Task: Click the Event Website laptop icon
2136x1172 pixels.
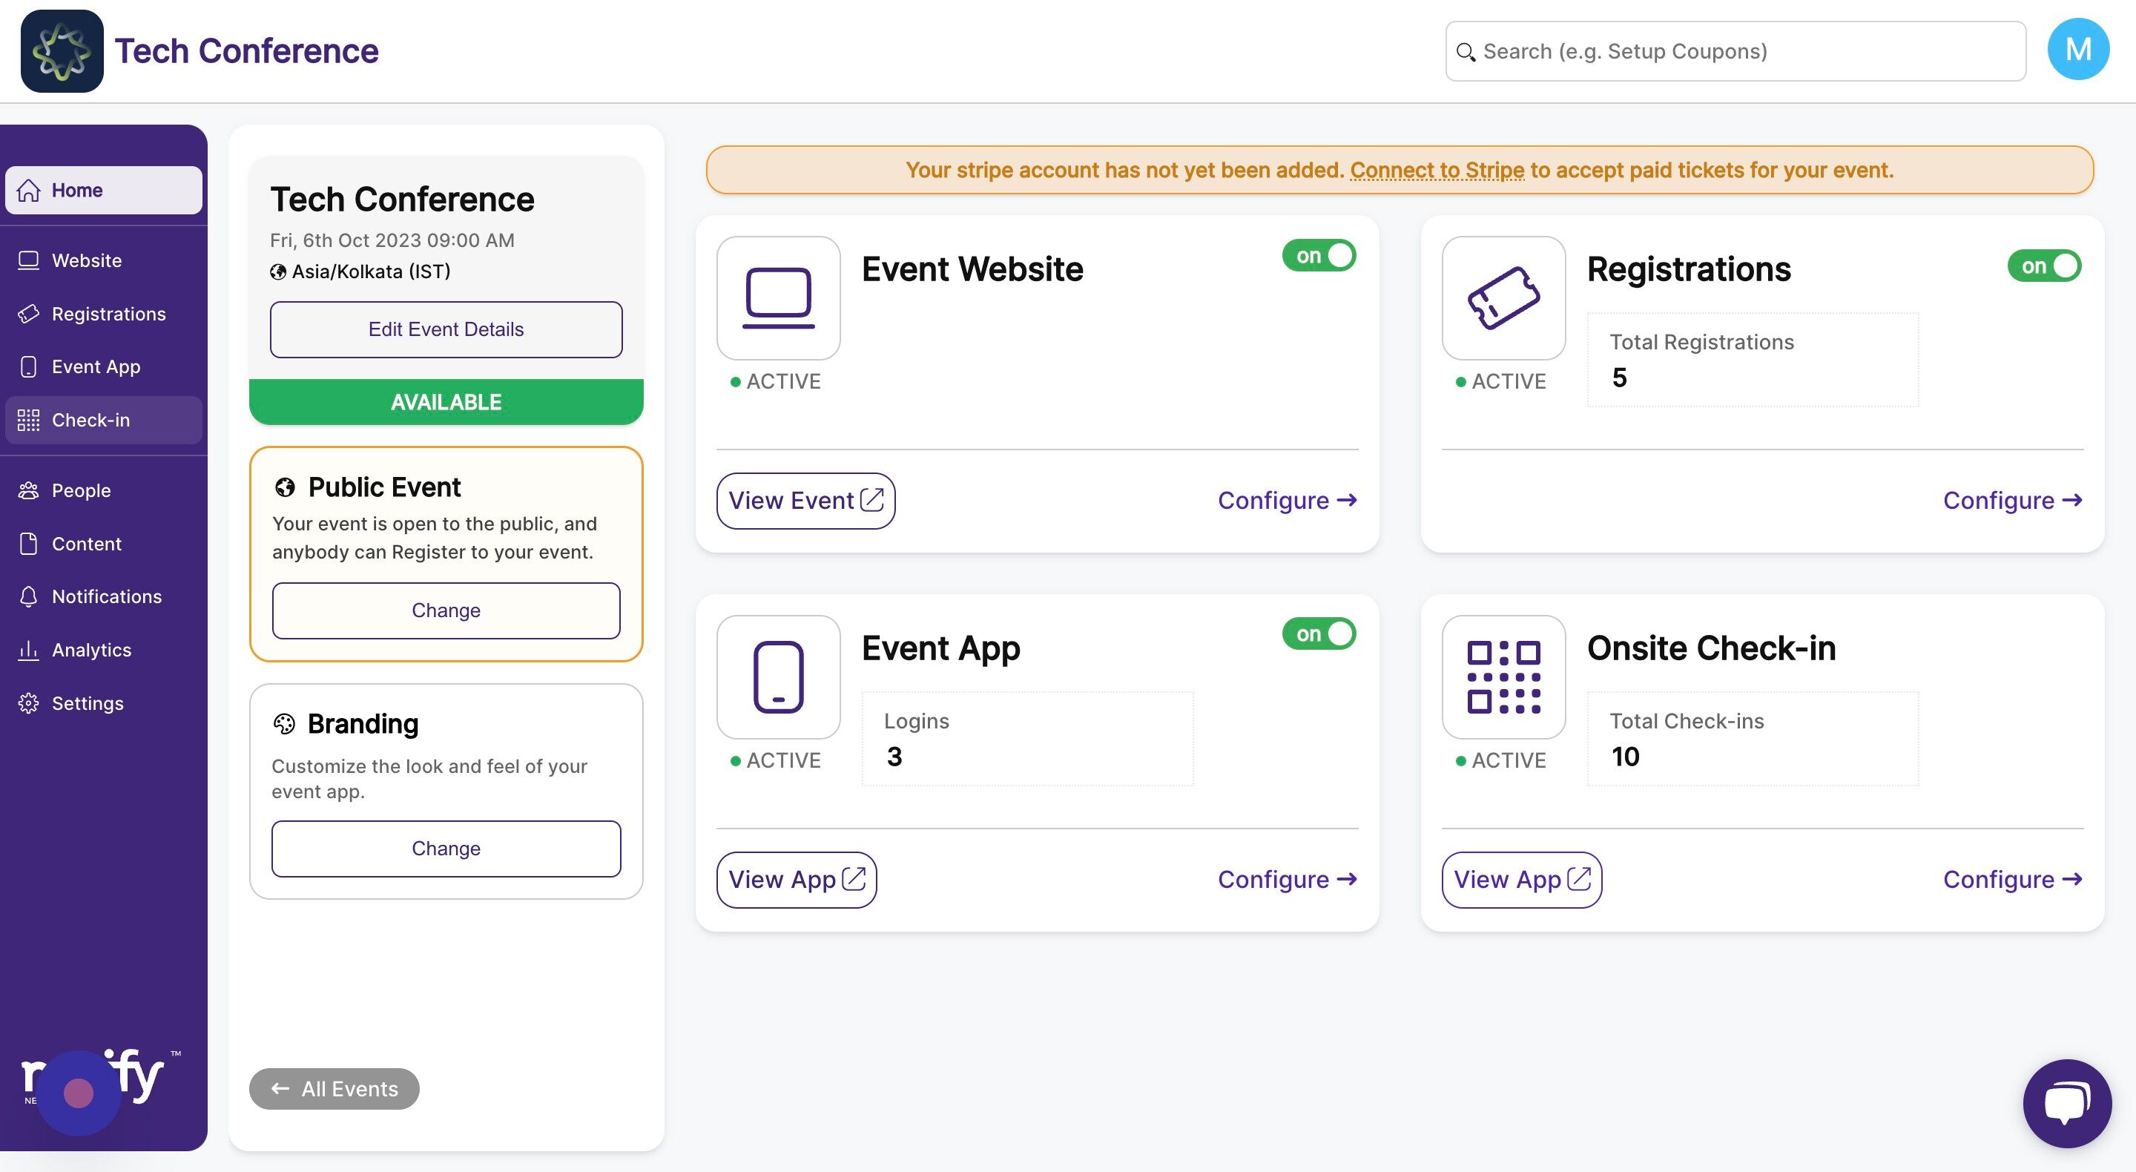Action: pyautogui.click(x=778, y=297)
